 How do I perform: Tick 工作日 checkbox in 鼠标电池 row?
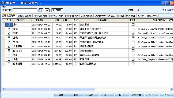(133, 51)
